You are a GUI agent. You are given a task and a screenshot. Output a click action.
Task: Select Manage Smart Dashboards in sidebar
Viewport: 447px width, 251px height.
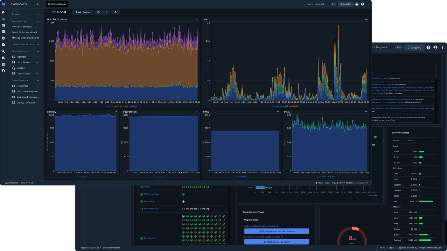(25, 38)
